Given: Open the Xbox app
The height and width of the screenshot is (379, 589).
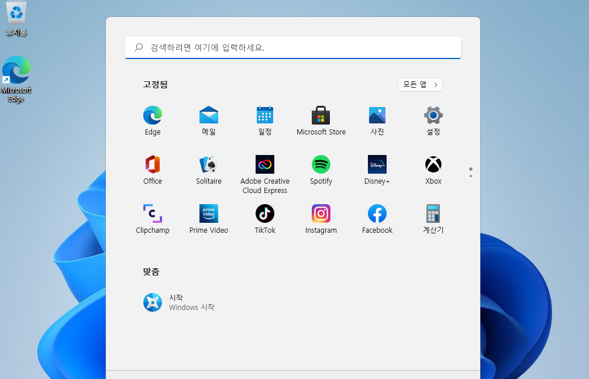Looking at the screenshot, I should [433, 170].
